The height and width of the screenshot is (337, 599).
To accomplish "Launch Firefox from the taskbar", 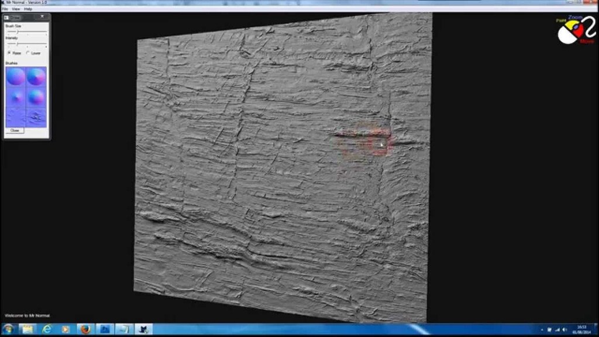I will click(x=85, y=329).
